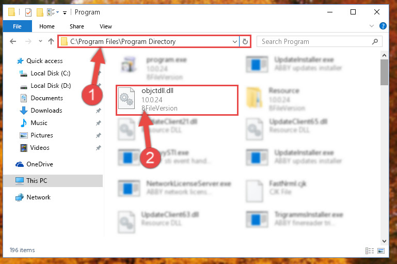
Task: Open the Help question mark icon
Action: pos(383,26)
